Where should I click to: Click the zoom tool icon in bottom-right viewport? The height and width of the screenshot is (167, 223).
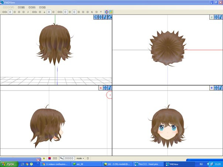(220, 88)
